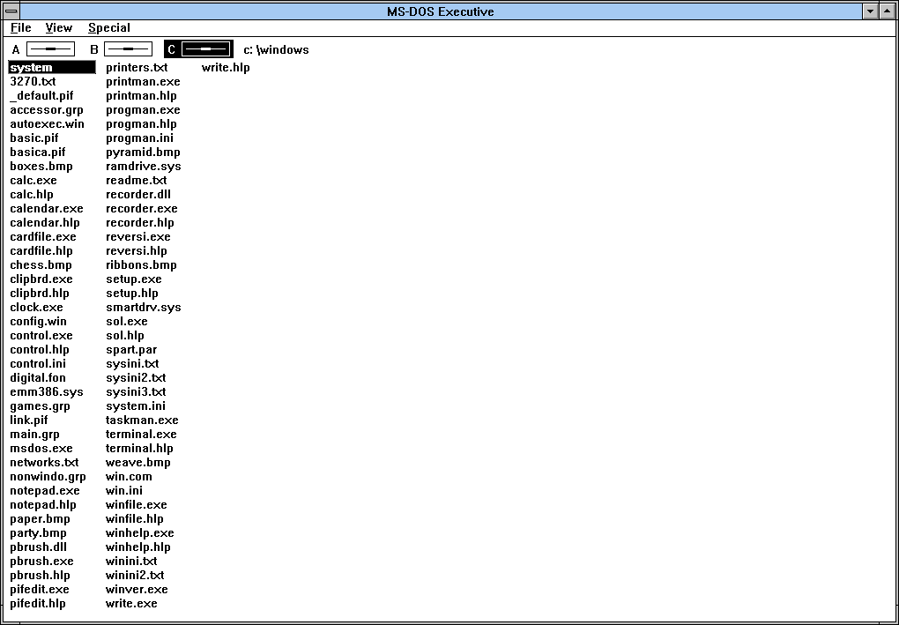Select calendar.exe file
Viewport: 899px width, 625px height.
coord(47,208)
